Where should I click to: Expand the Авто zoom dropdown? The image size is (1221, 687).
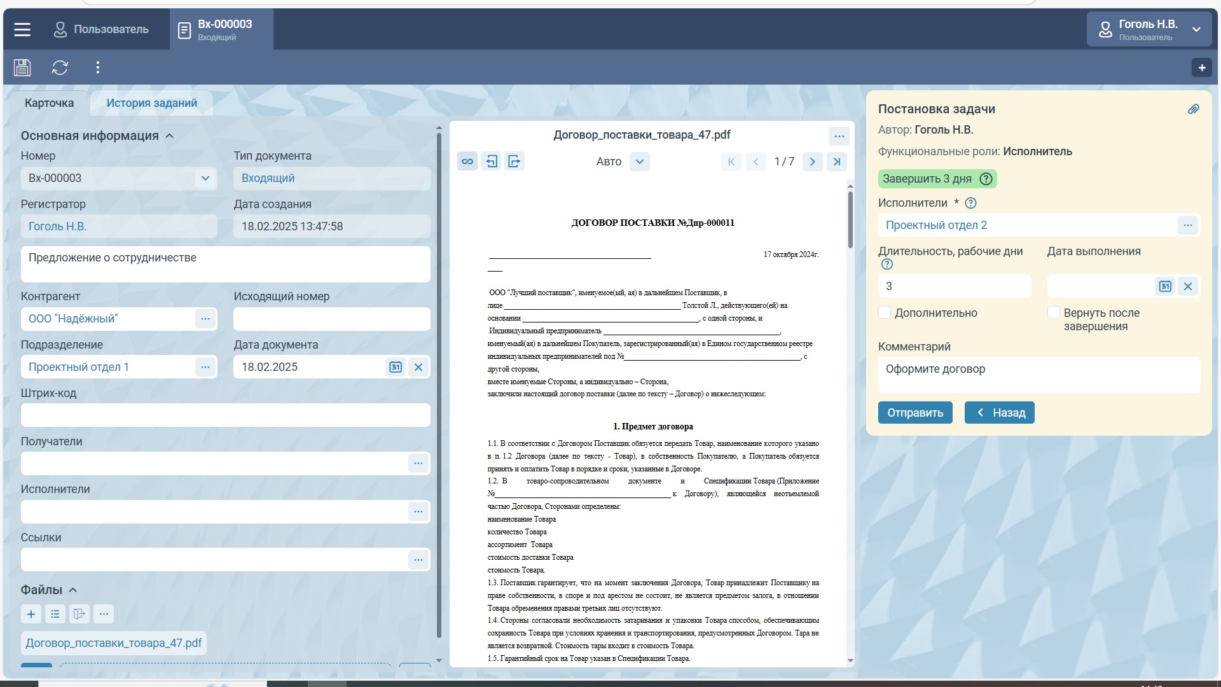point(639,162)
